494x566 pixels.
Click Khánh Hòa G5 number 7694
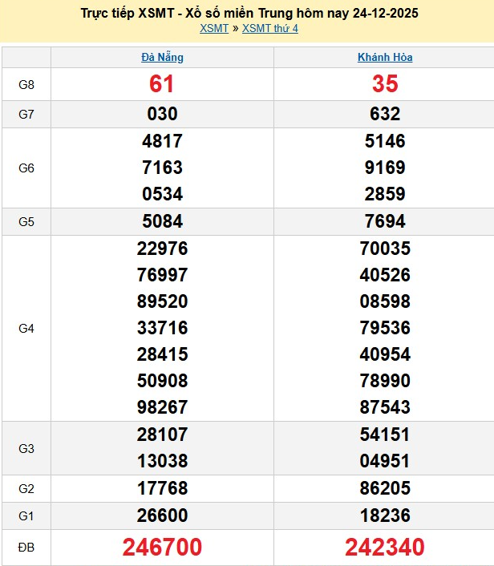tap(385, 221)
